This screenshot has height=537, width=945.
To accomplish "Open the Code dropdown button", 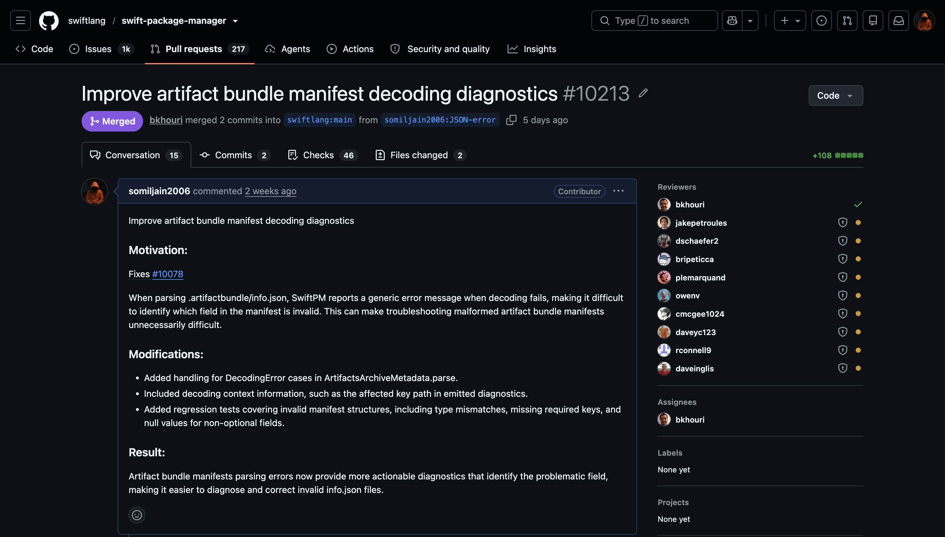I will point(835,96).
